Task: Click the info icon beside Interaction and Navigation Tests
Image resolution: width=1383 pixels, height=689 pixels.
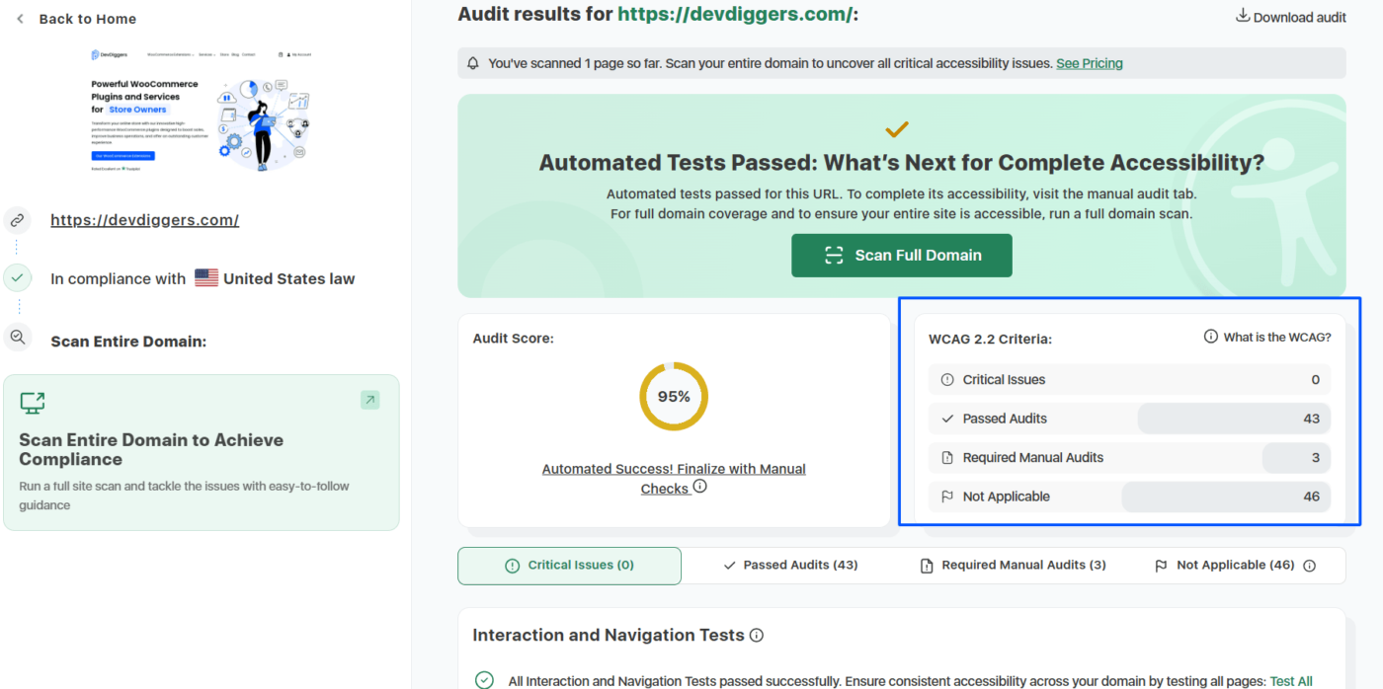Action: [757, 636]
